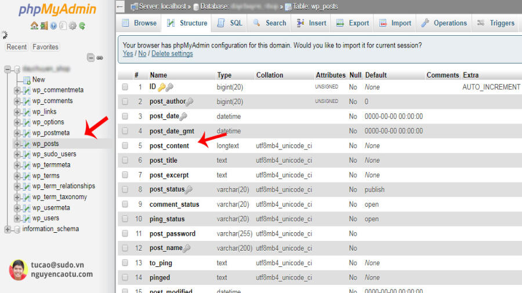Image resolution: width=522 pixels, height=293 pixels.
Task: Open the Favorites tables list
Action: [x=45, y=47]
